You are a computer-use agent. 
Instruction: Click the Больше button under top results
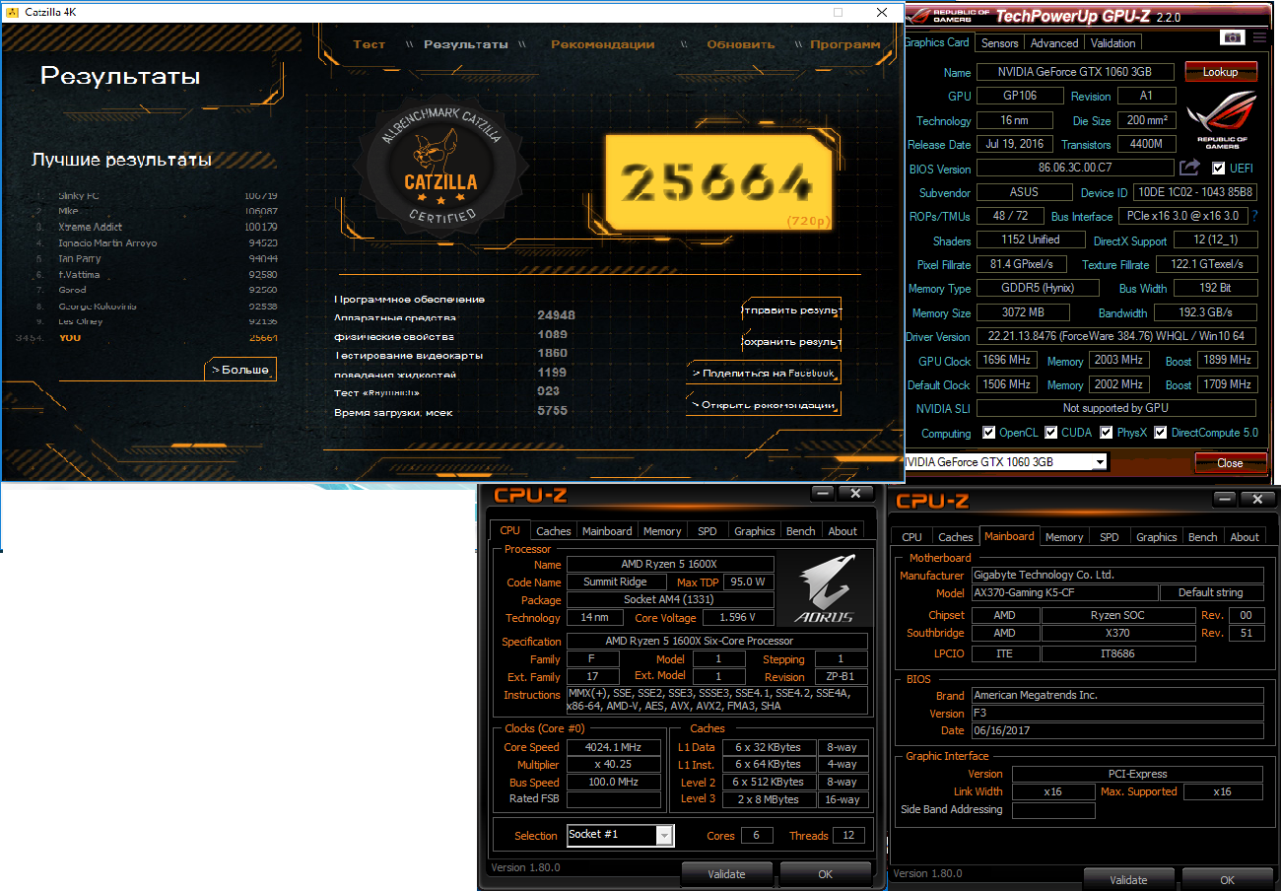click(x=240, y=370)
